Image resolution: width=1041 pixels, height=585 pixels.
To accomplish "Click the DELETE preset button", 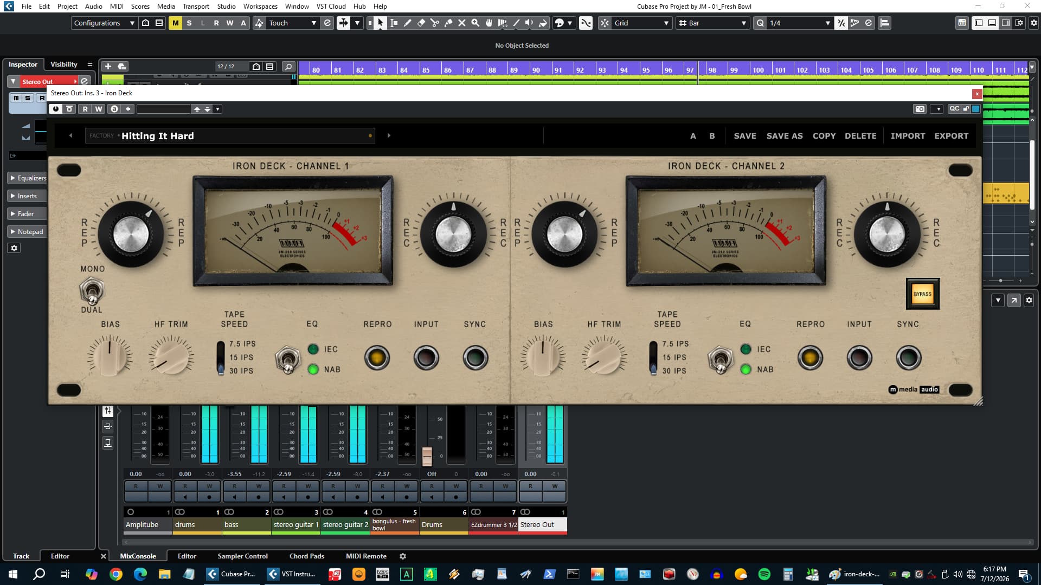I will [x=860, y=135].
